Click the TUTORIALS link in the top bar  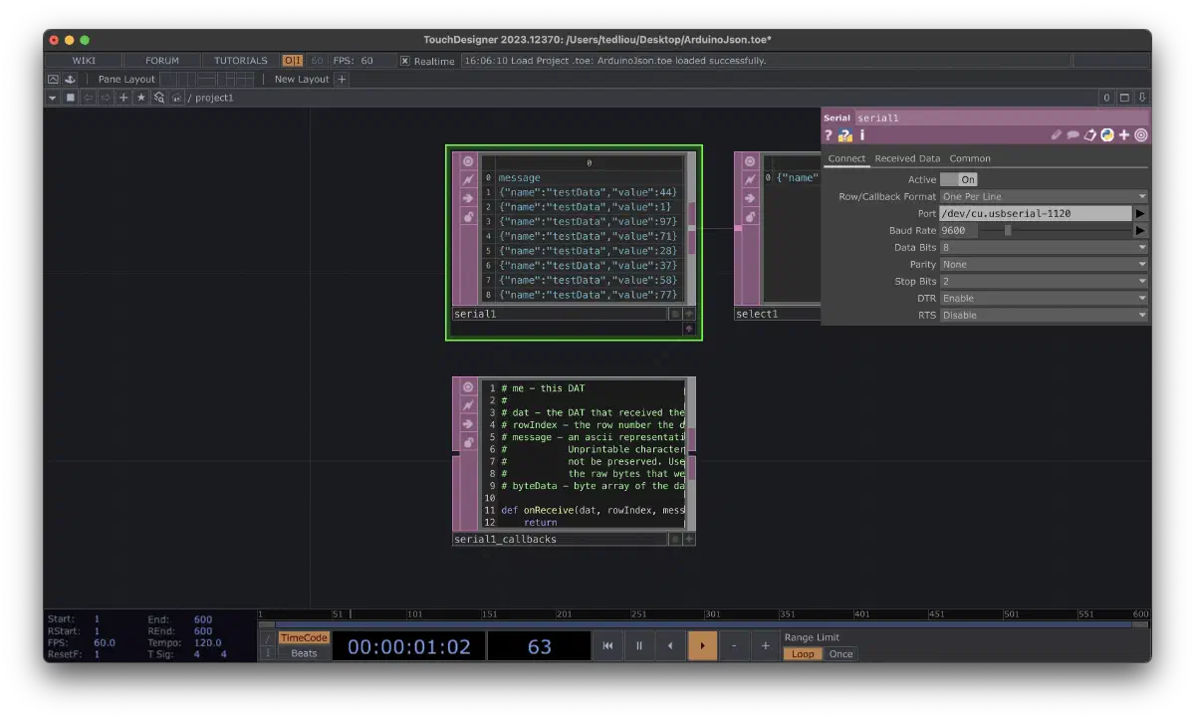pyautogui.click(x=239, y=60)
